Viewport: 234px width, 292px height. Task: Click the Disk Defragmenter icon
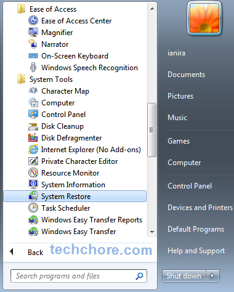coord(33,138)
